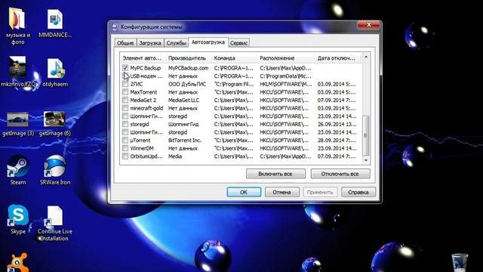Viewport: 483px width, 272px height.
Task: Click the startup list scrollbar thumb
Action: tap(366, 136)
